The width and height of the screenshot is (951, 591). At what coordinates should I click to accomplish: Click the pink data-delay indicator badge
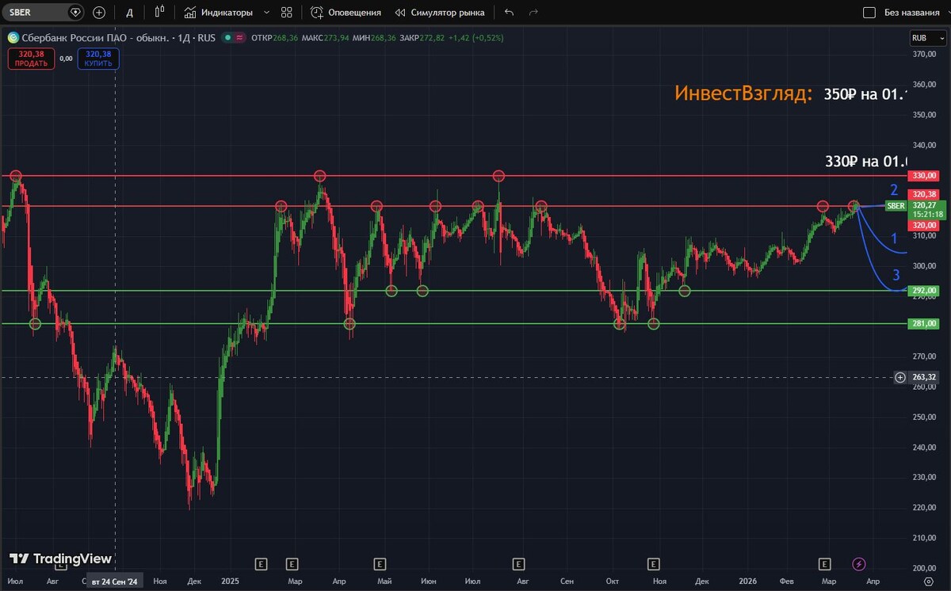point(239,36)
